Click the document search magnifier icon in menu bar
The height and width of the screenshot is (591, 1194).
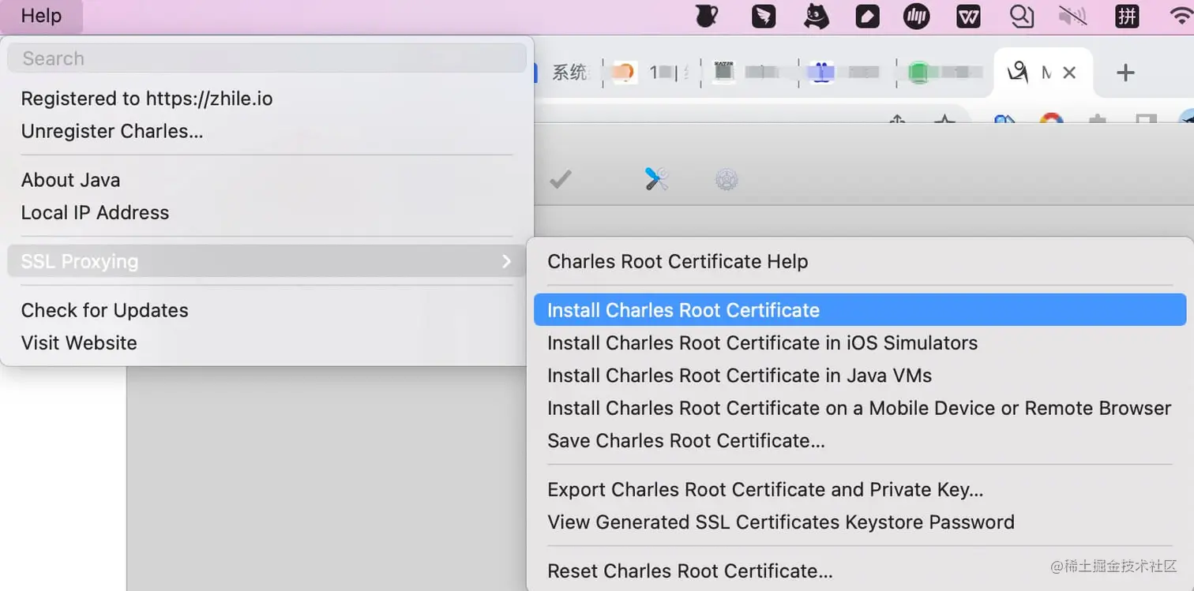click(x=1022, y=16)
